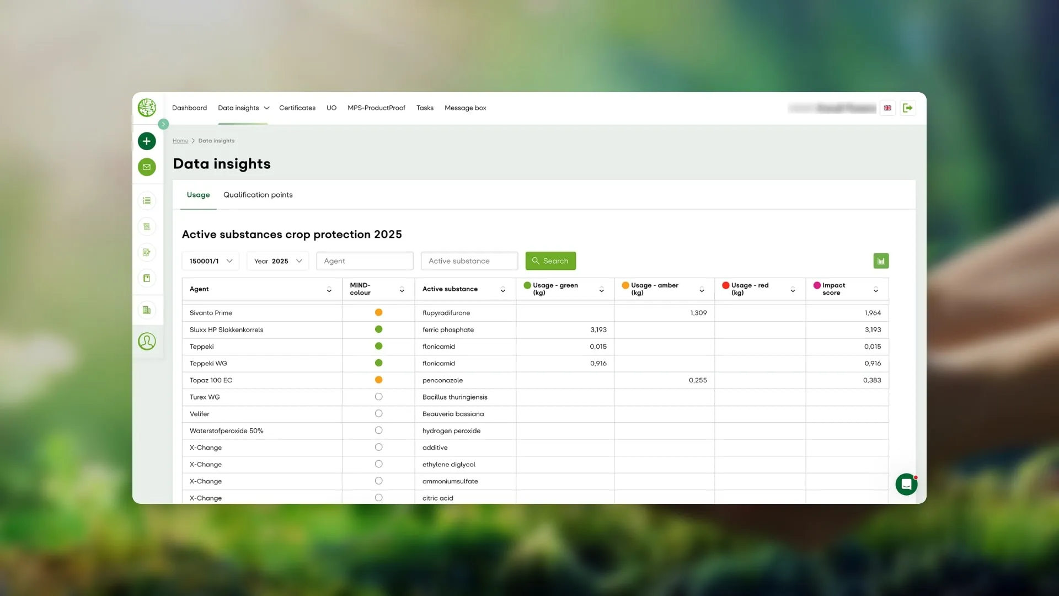Open the Year 2025 dropdown
Image resolution: width=1059 pixels, height=596 pixels.
click(278, 261)
